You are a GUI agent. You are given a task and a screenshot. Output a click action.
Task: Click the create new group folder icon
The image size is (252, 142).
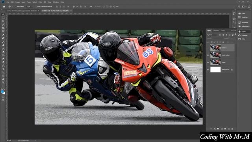click(x=225, y=129)
